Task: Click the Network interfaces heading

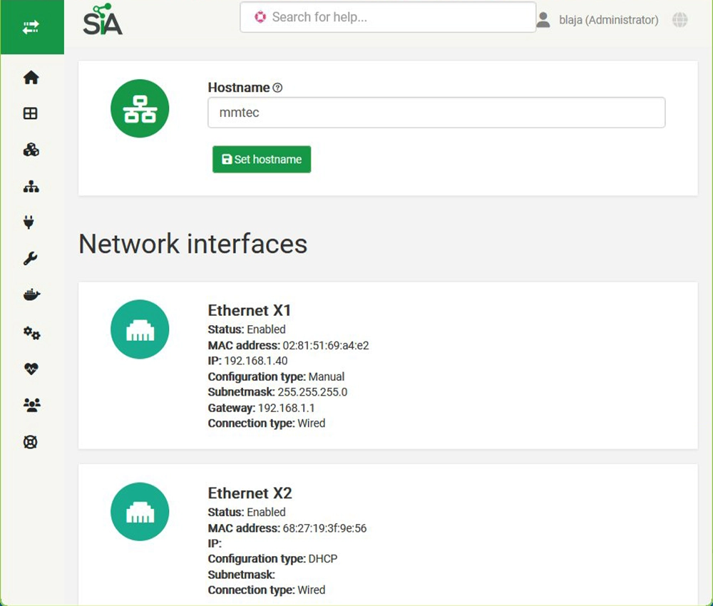Action: click(x=193, y=244)
